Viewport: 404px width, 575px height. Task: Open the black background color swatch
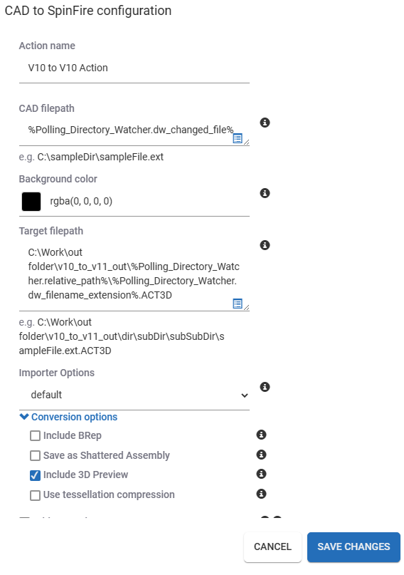point(31,202)
